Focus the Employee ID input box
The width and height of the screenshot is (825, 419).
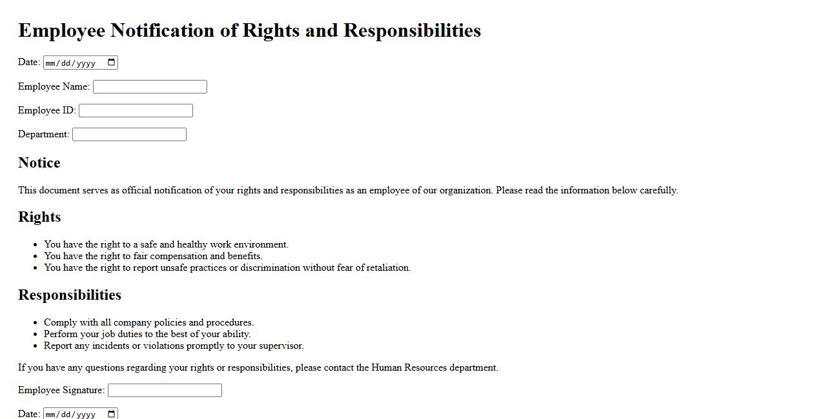(x=136, y=111)
